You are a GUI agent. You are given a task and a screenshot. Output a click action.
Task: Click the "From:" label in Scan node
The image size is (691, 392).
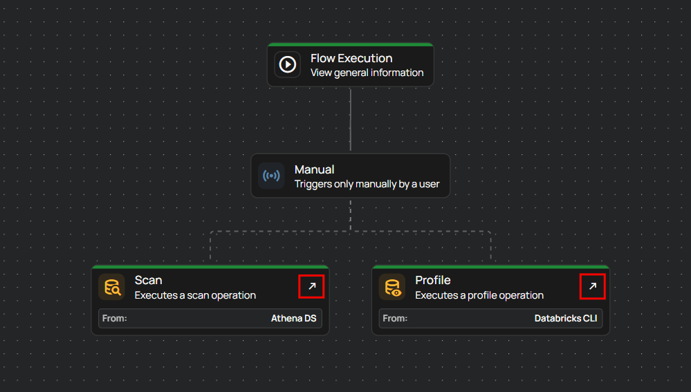[x=114, y=319]
